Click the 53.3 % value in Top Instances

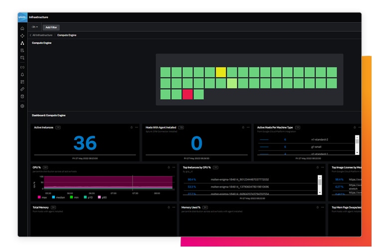[191, 187]
